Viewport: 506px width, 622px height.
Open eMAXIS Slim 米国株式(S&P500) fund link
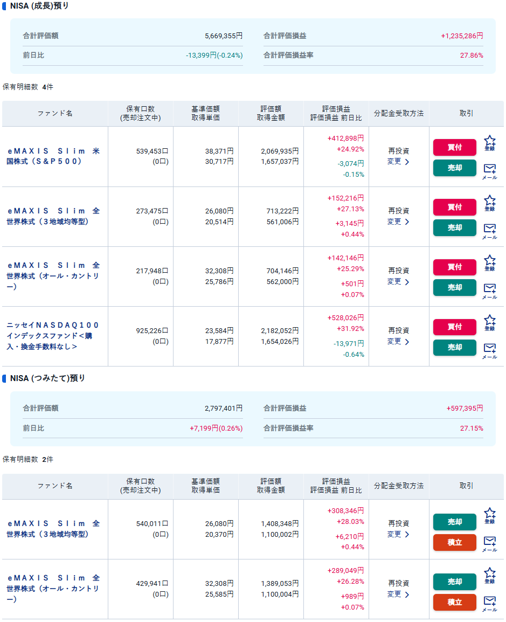point(54,156)
